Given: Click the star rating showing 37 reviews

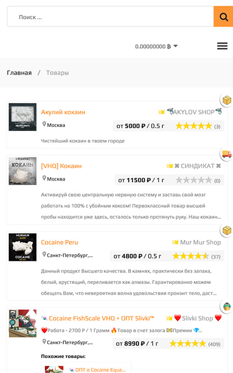Looking at the screenshot, I should [190, 256].
